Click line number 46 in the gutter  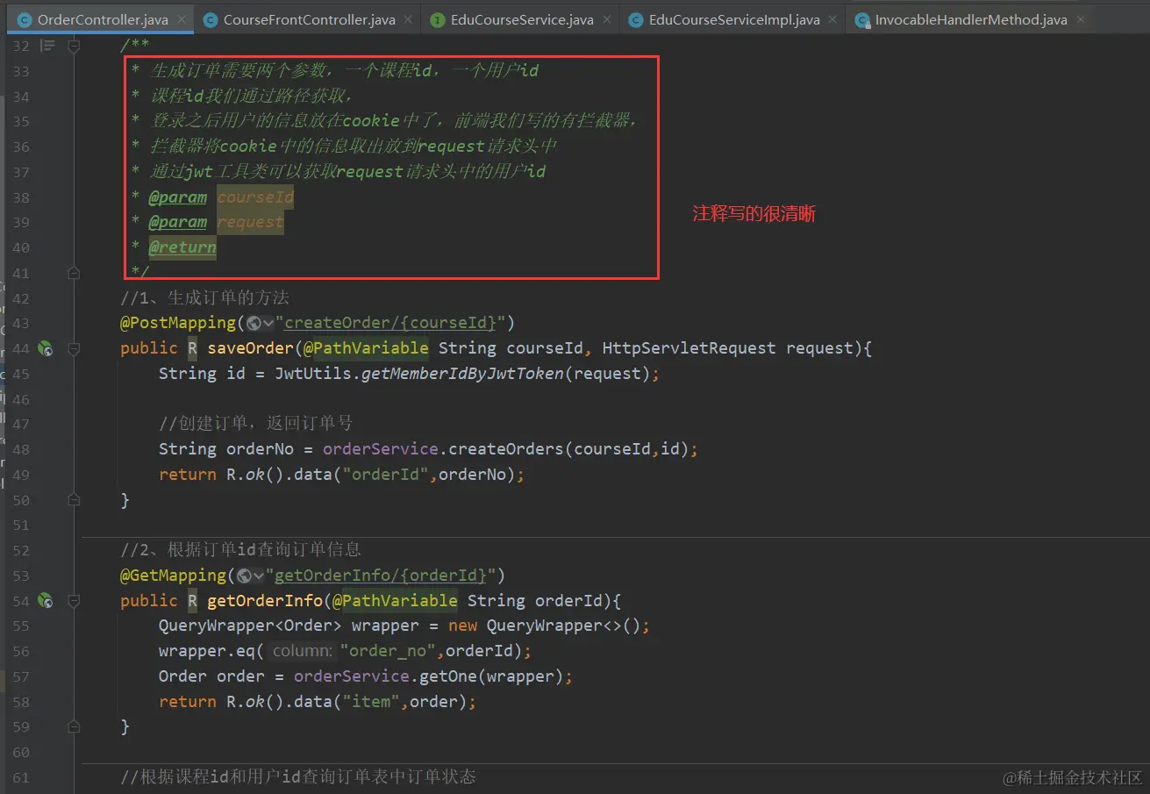tap(20, 399)
